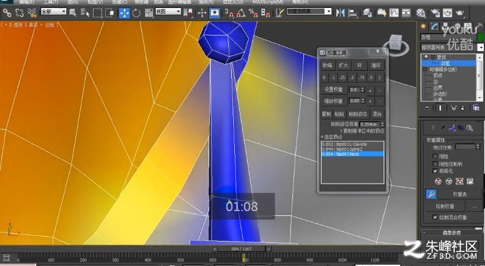Click the Pin Stack icon
Screen dimensions: 485x266
coord(428,108)
